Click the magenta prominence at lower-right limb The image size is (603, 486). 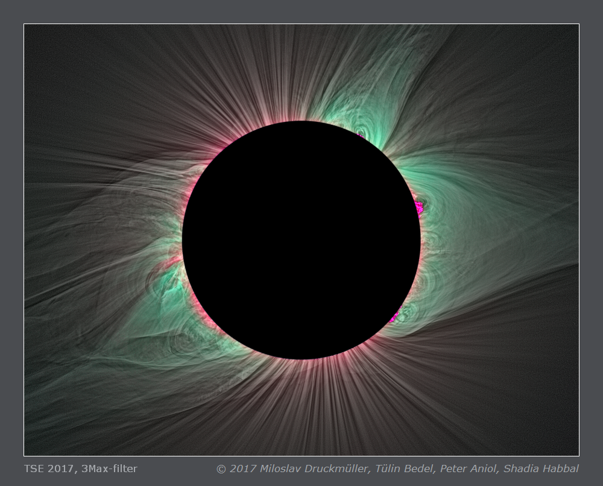396,315
